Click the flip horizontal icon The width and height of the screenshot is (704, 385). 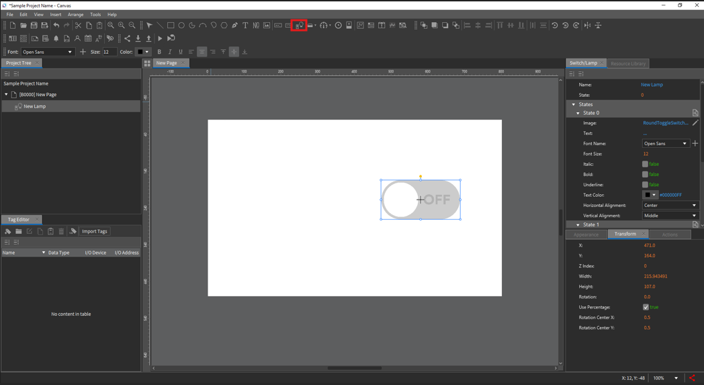click(588, 26)
